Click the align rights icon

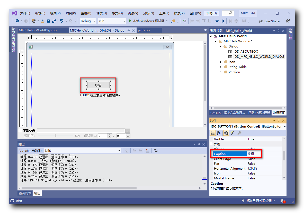[x=198, y=21]
